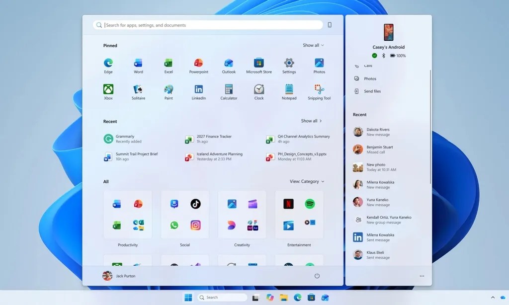The height and width of the screenshot is (305, 509).
Task: Click Casey's Android phone image
Action: 388,32
